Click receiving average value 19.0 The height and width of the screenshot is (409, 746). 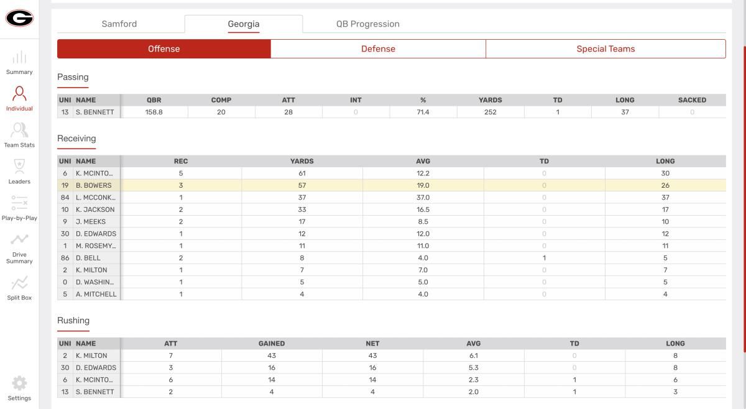coord(423,185)
